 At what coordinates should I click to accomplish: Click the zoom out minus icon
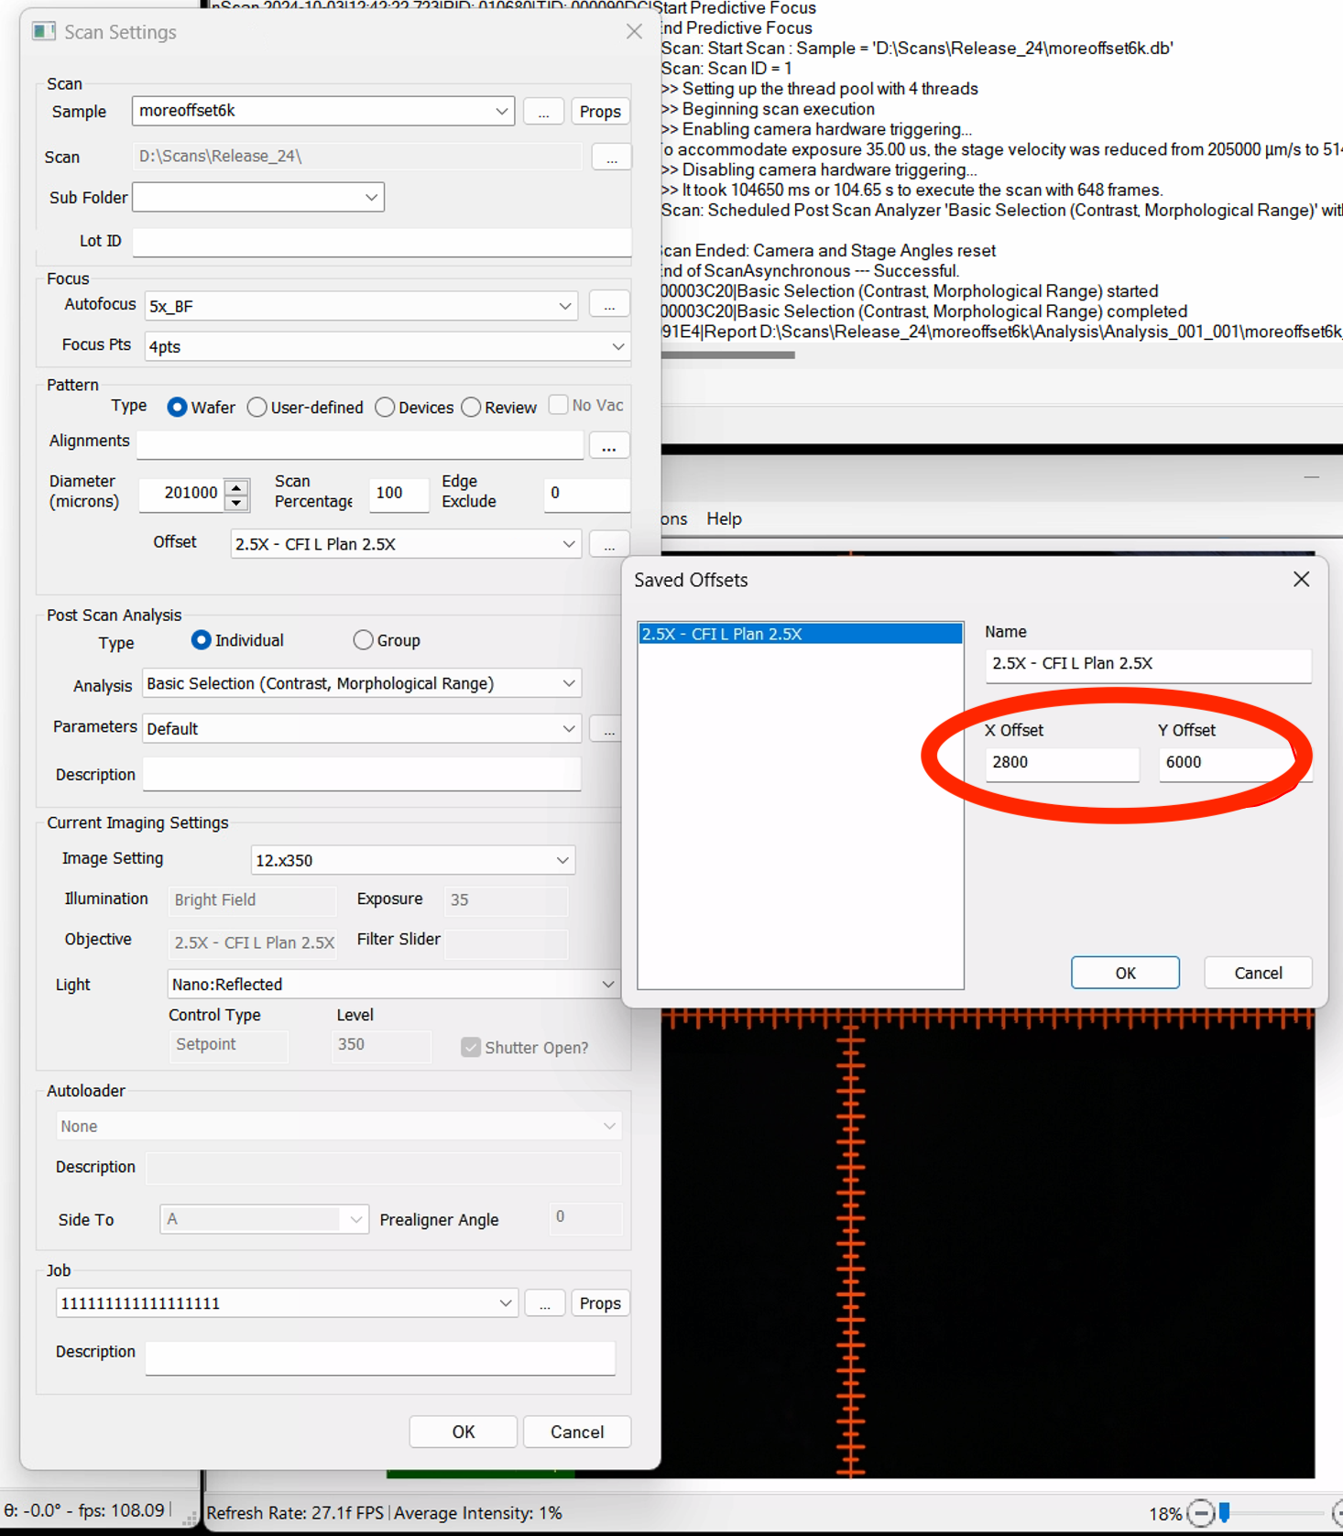pyautogui.click(x=1200, y=1513)
